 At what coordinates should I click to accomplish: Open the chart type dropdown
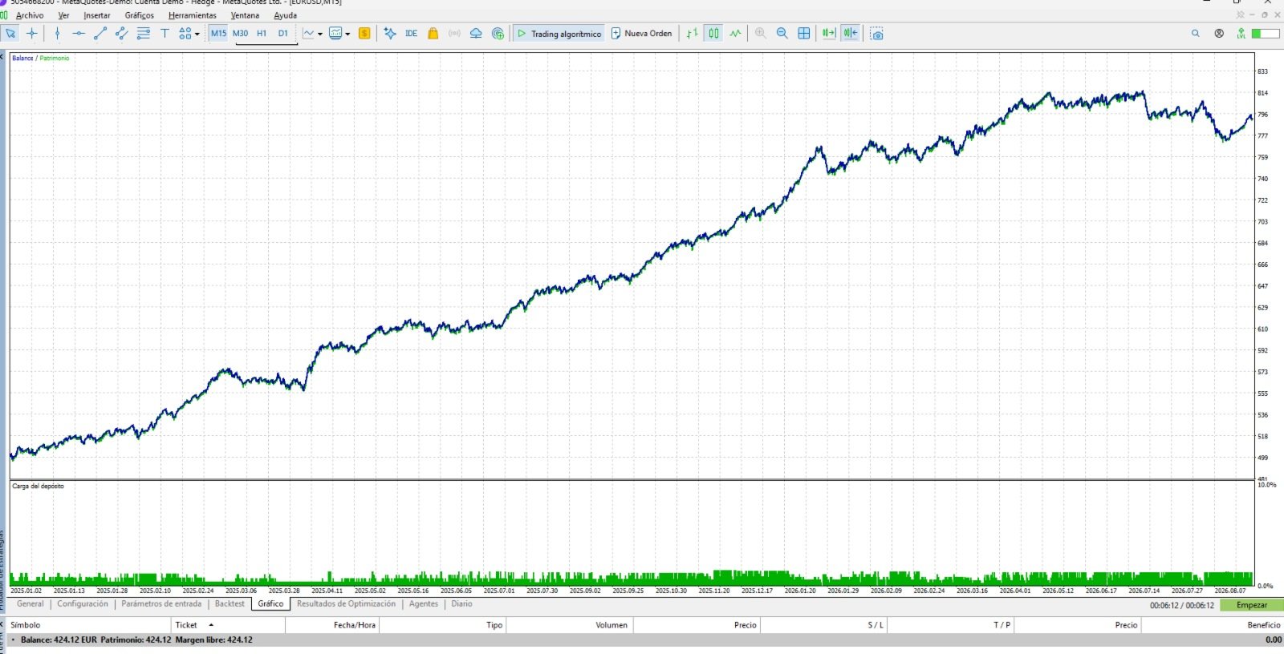tap(312, 34)
